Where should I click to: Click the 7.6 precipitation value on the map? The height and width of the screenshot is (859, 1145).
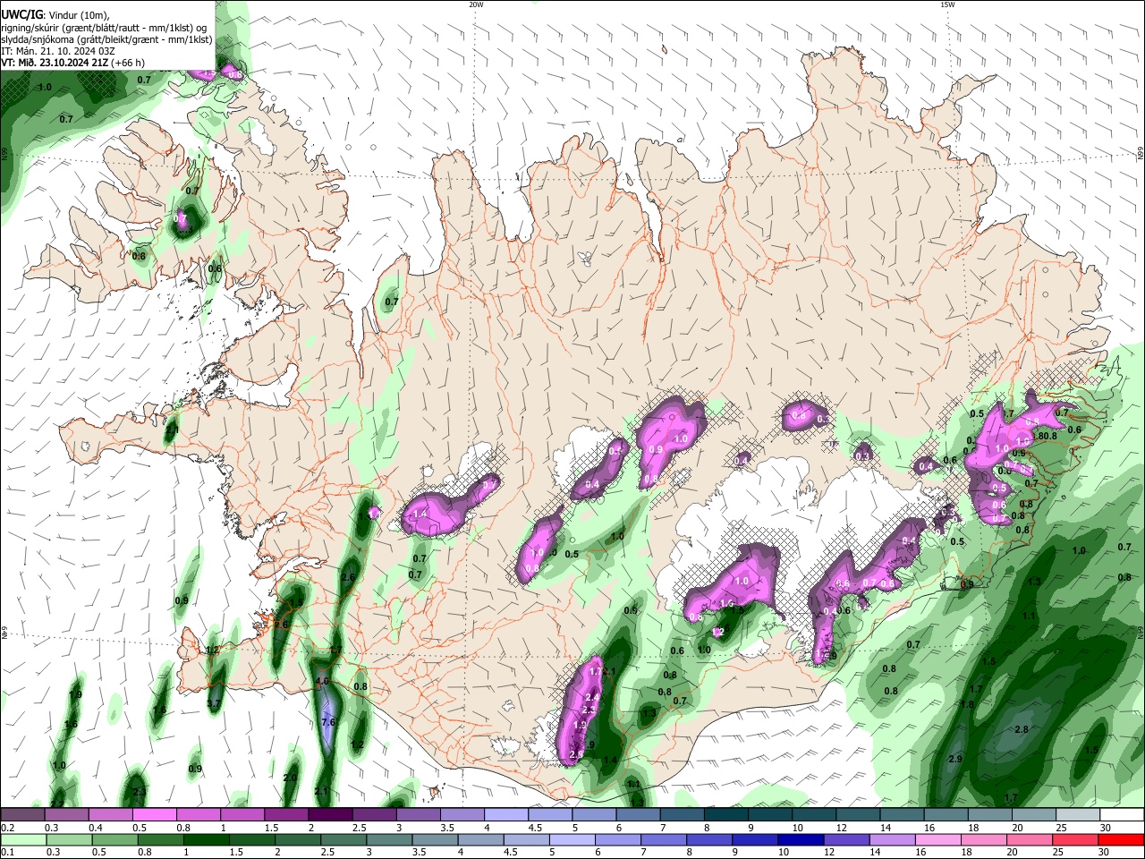tap(327, 722)
